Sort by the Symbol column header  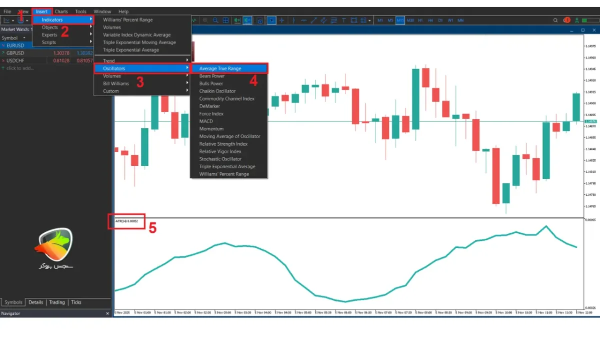click(10, 38)
